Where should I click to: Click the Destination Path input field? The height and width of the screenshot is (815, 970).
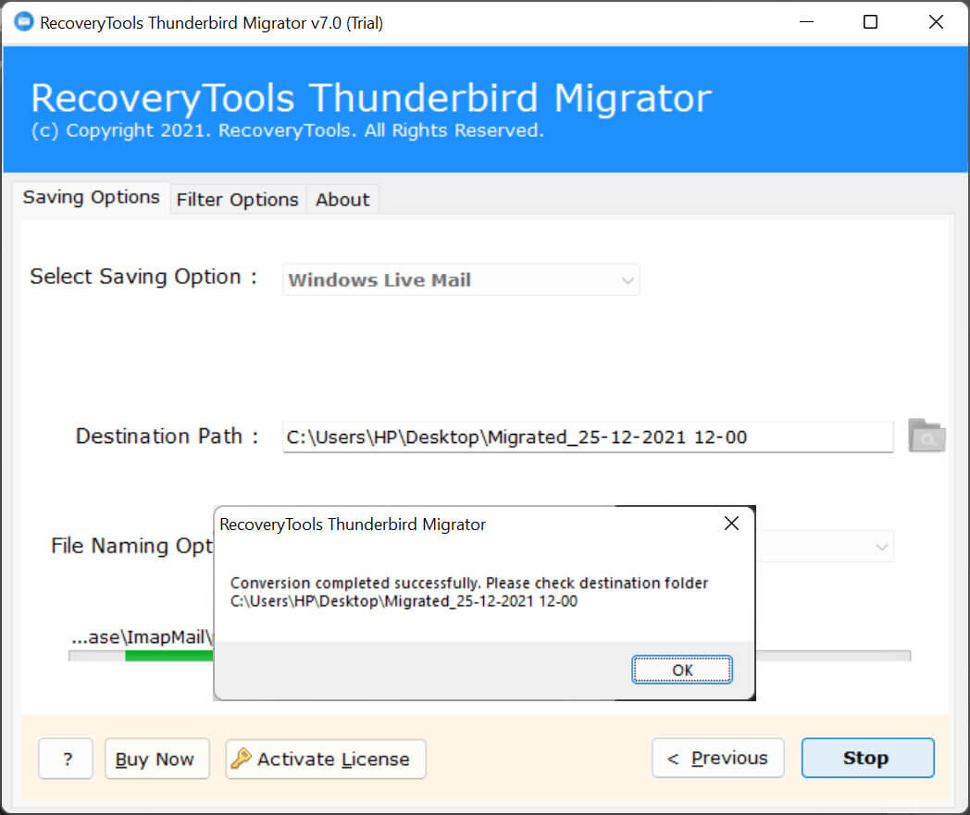[588, 438]
